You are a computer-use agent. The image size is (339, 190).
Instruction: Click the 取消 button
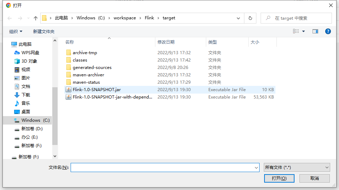tap(314, 178)
